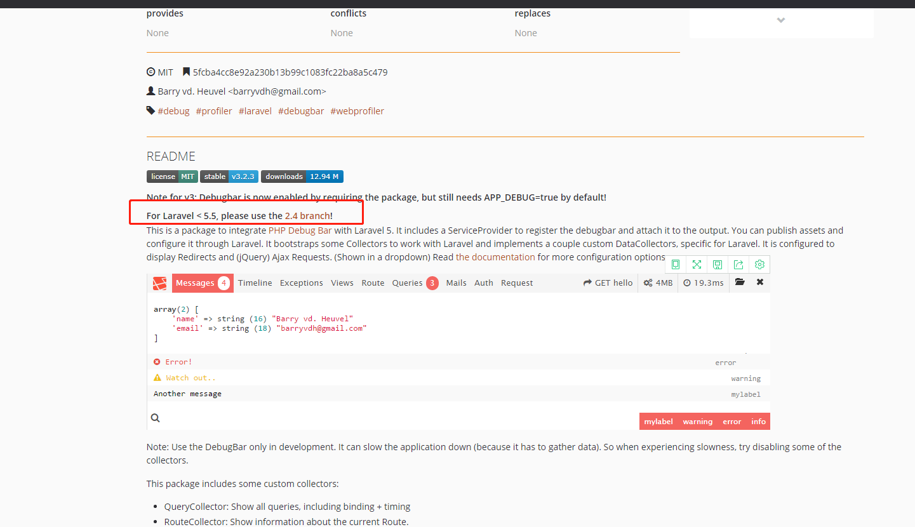Click the green save floppy-disk icon
Screen dimensions: 915x527
(718, 265)
